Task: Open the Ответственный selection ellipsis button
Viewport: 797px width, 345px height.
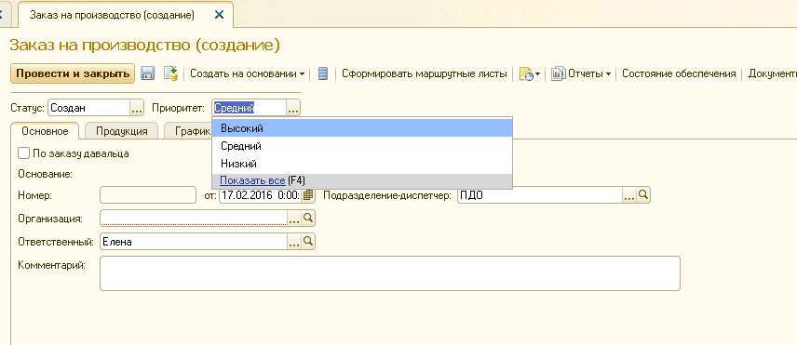Action: [x=294, y=242]
